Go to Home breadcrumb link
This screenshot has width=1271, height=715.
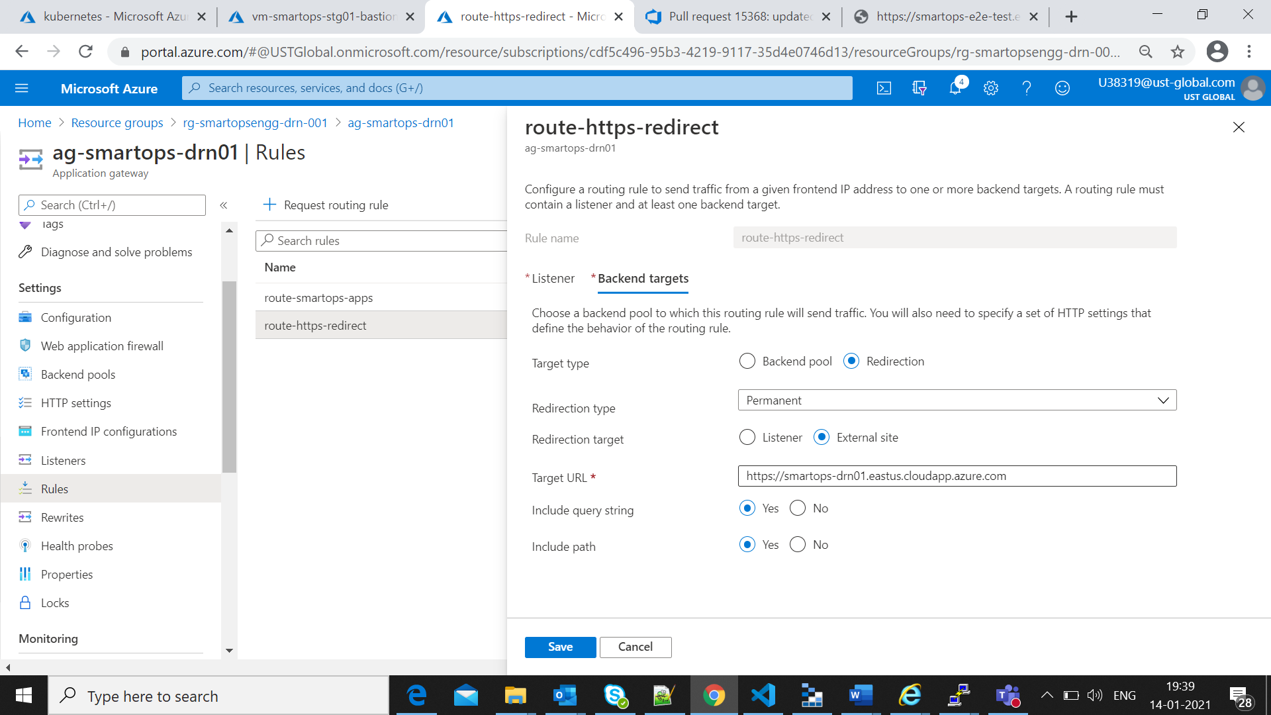pos(34,122)
